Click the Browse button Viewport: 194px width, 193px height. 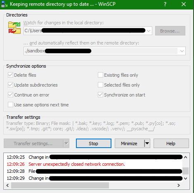pos(170,31)
